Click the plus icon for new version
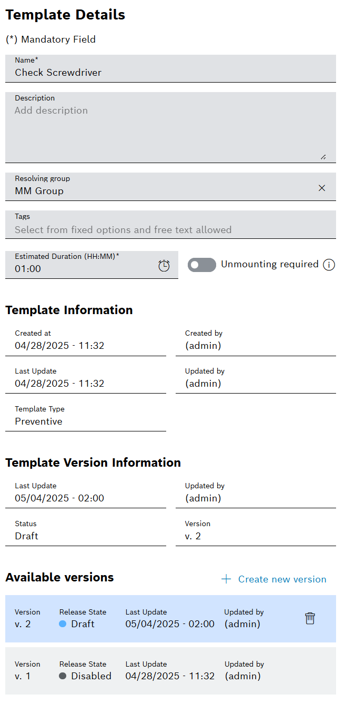This screenshot has height=704, width=355. coord(226,579)
